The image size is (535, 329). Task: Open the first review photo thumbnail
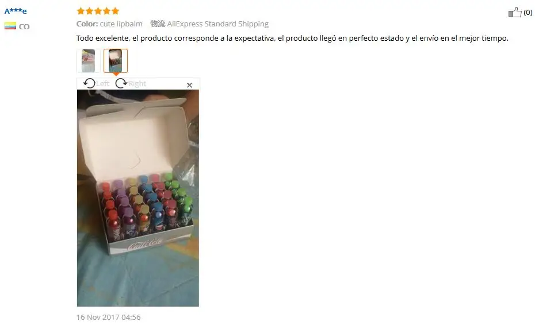tap(89, 61)
